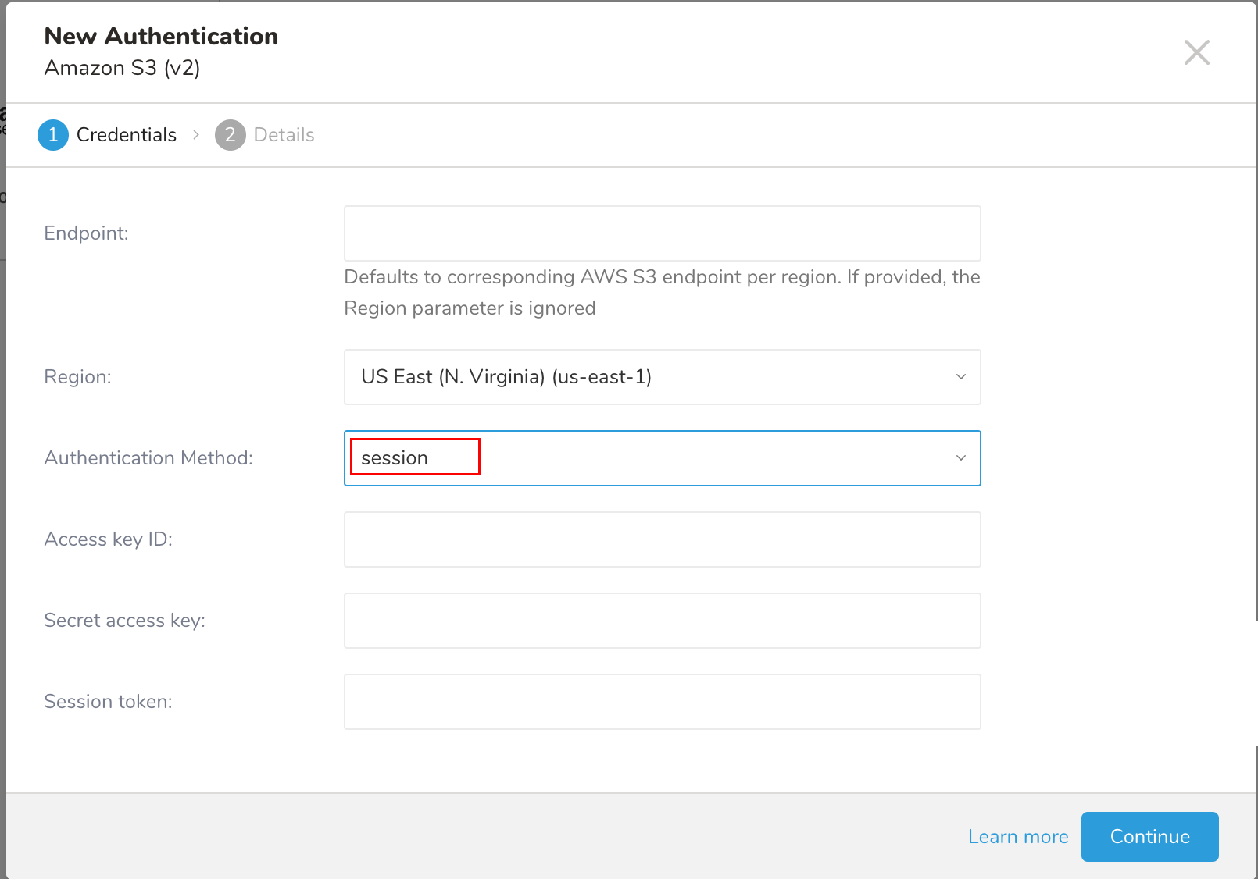This screenshot has width=1258, height=879.
Task: Click the step 1 circle icon
Action: (53, 135)
